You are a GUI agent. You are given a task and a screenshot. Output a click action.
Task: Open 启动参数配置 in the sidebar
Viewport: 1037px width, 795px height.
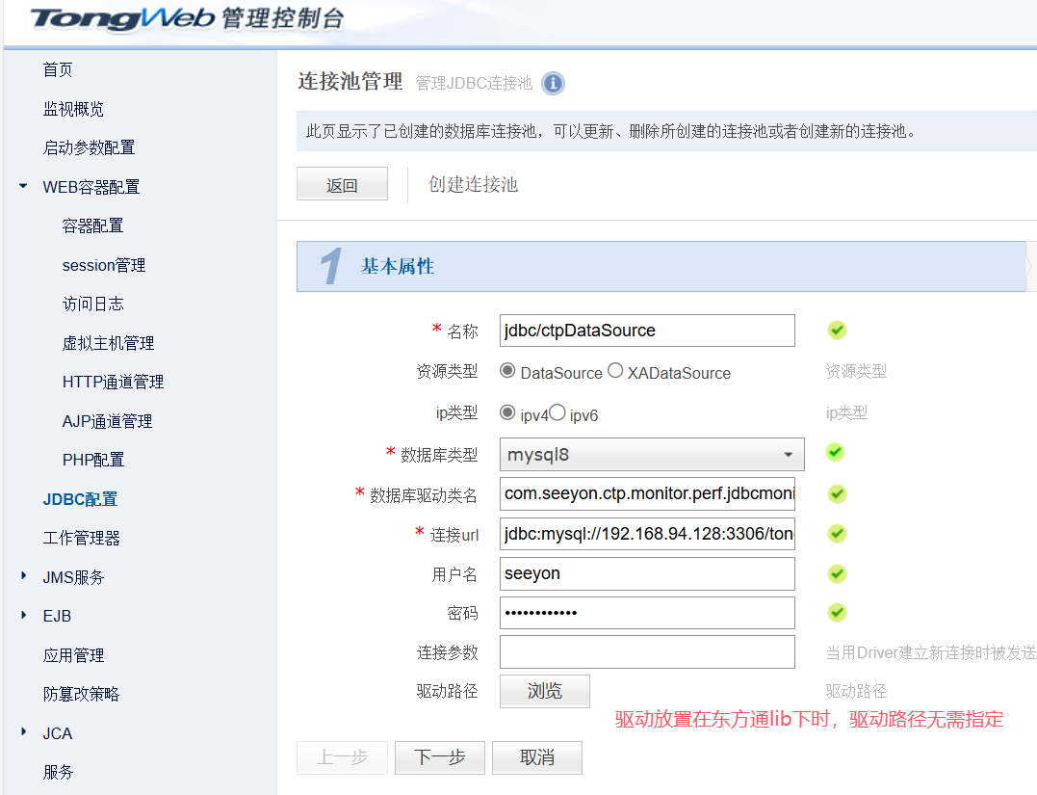coord(89,147)
